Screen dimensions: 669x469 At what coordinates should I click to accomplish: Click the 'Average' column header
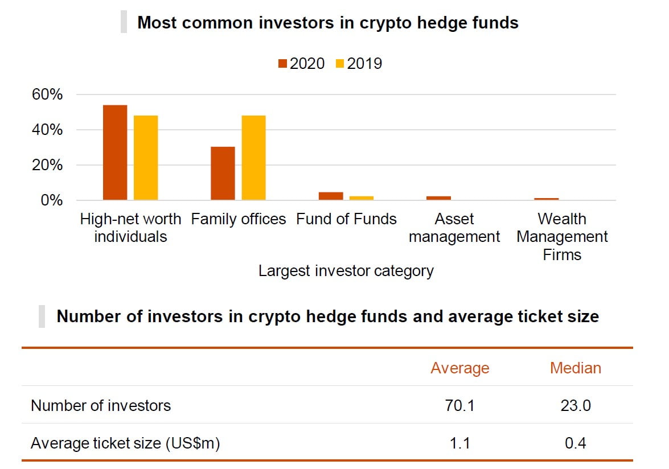tap(459, 368)
